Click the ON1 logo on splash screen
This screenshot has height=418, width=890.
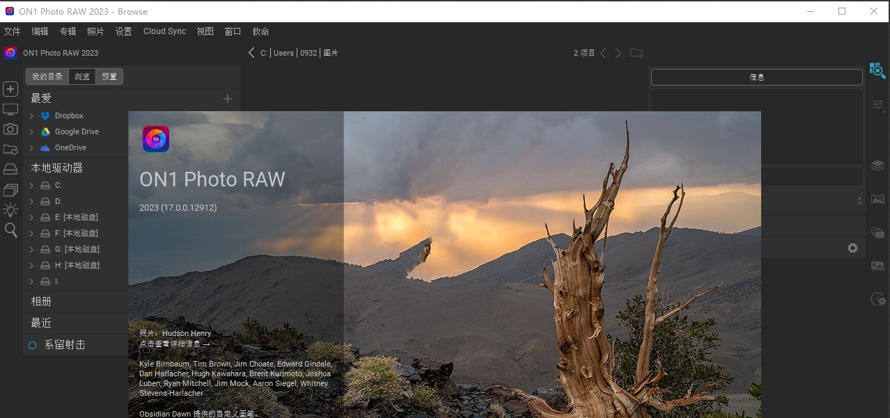pos(156,139)
